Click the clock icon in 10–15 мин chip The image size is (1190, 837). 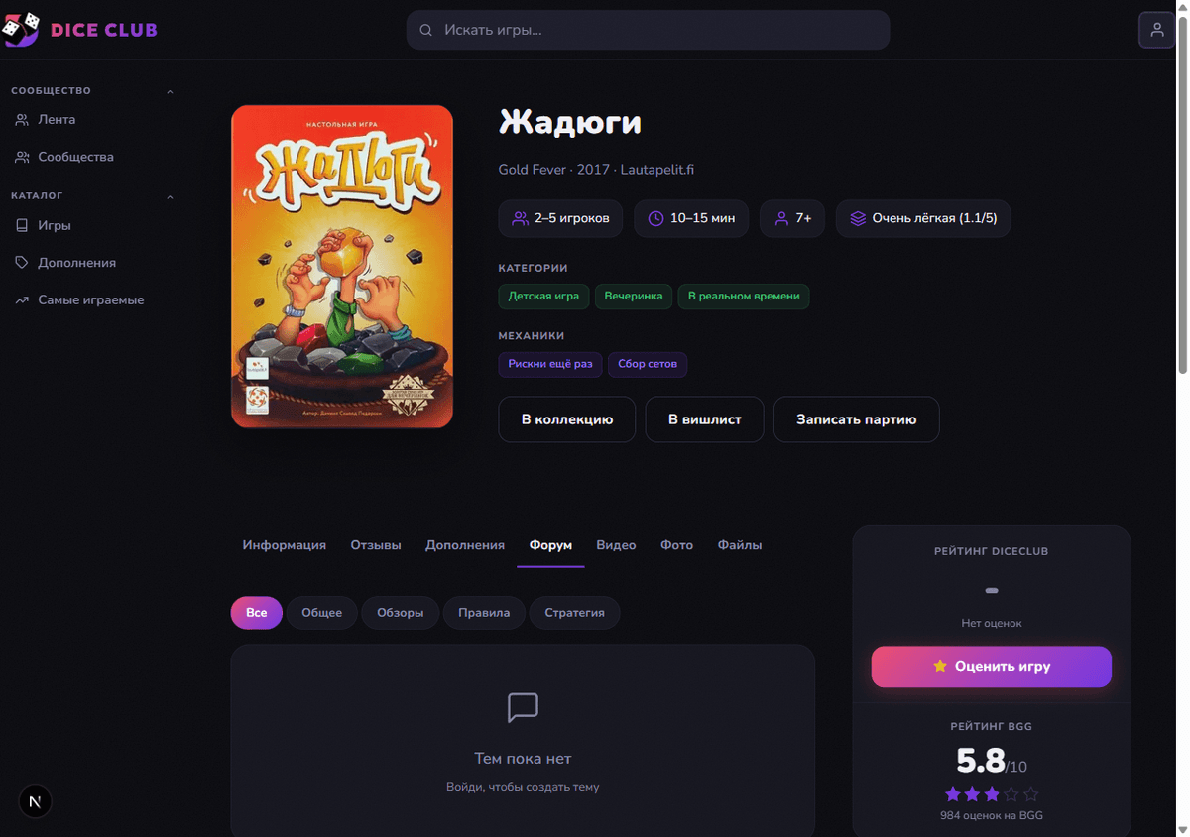(655, 218)
